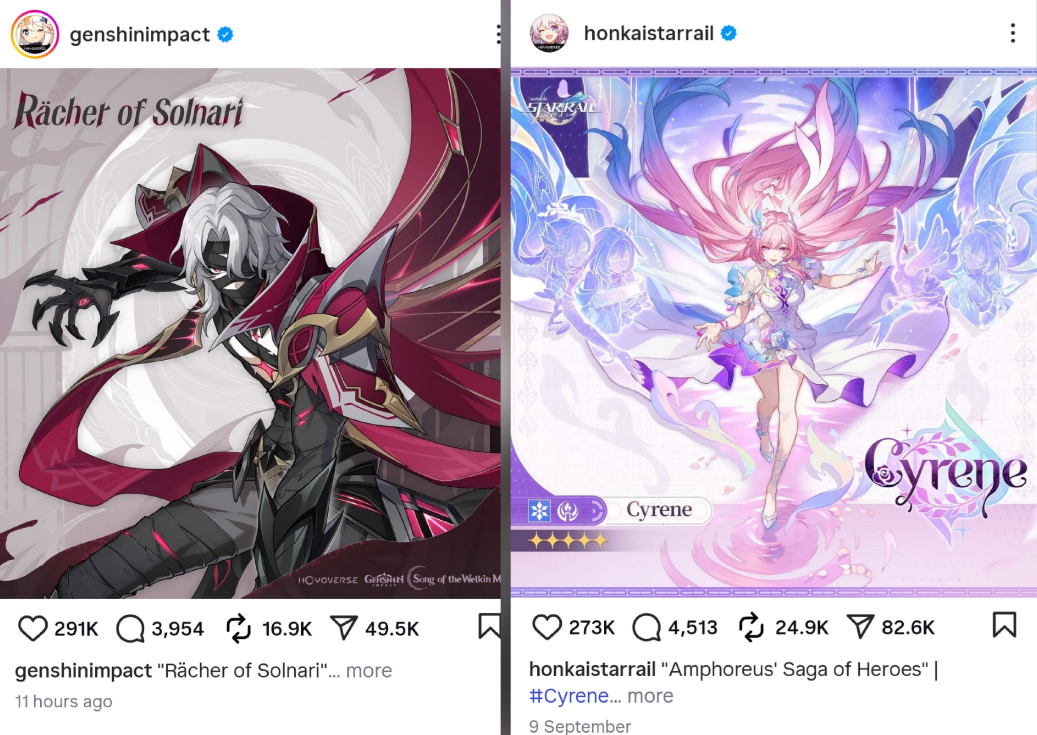
Task: Like the genshinimpact Rächer of Solnari post
Action: (33, 628)
